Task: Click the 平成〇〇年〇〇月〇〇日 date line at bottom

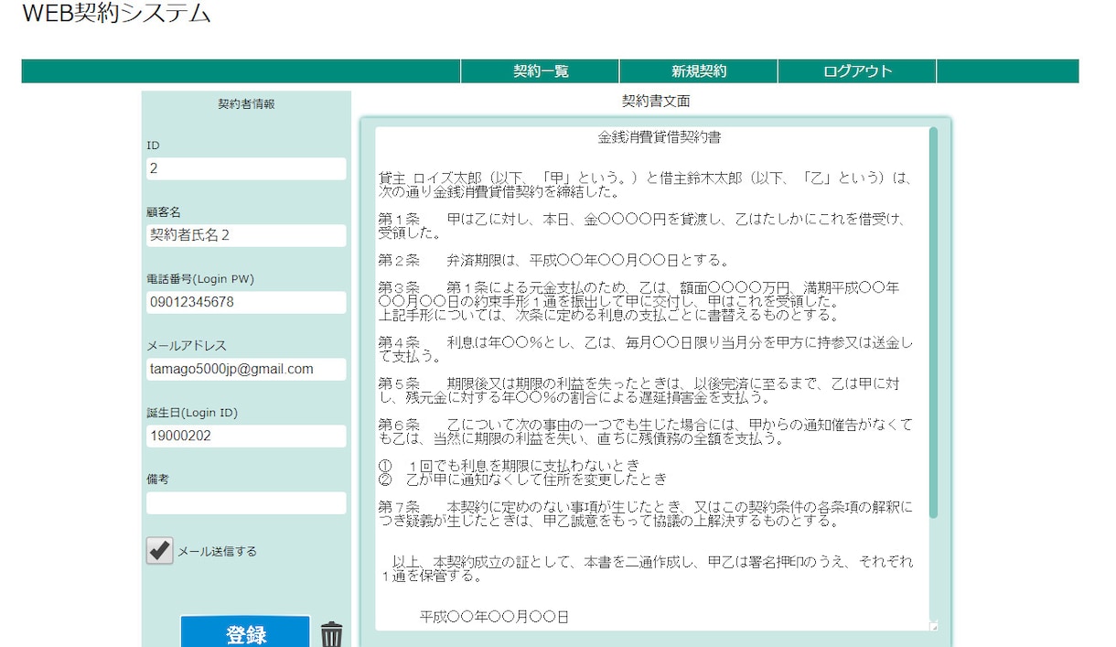Action: [x=494, y=618]
